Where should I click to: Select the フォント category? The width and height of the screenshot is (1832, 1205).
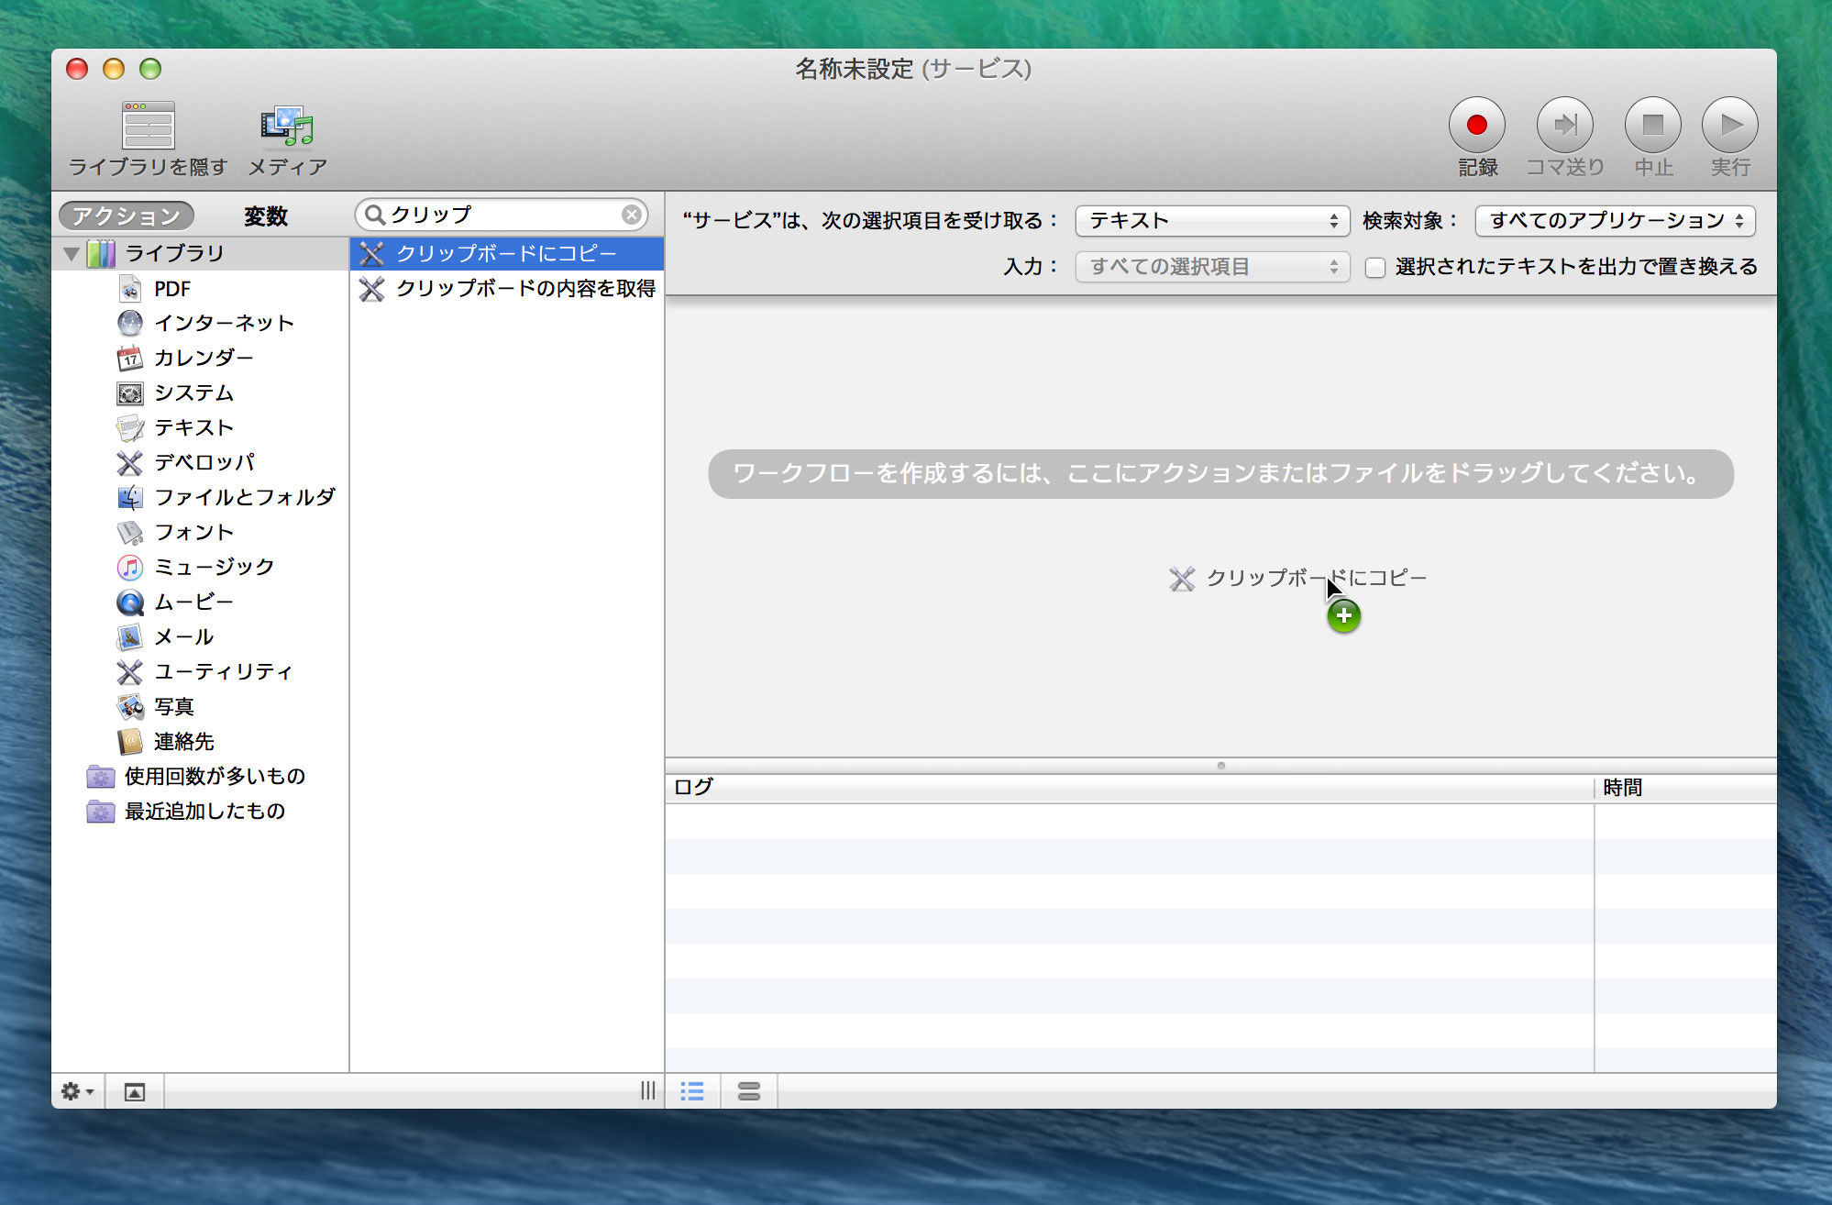(201, 532)
